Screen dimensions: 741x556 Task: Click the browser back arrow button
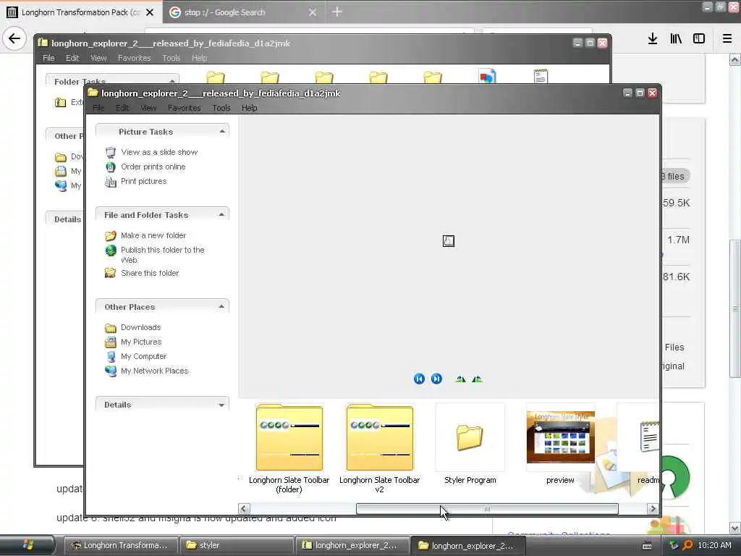pos(14,38)
